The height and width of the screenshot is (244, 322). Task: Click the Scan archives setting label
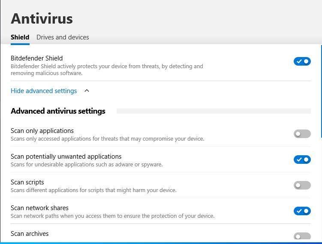tap(30, 234)
